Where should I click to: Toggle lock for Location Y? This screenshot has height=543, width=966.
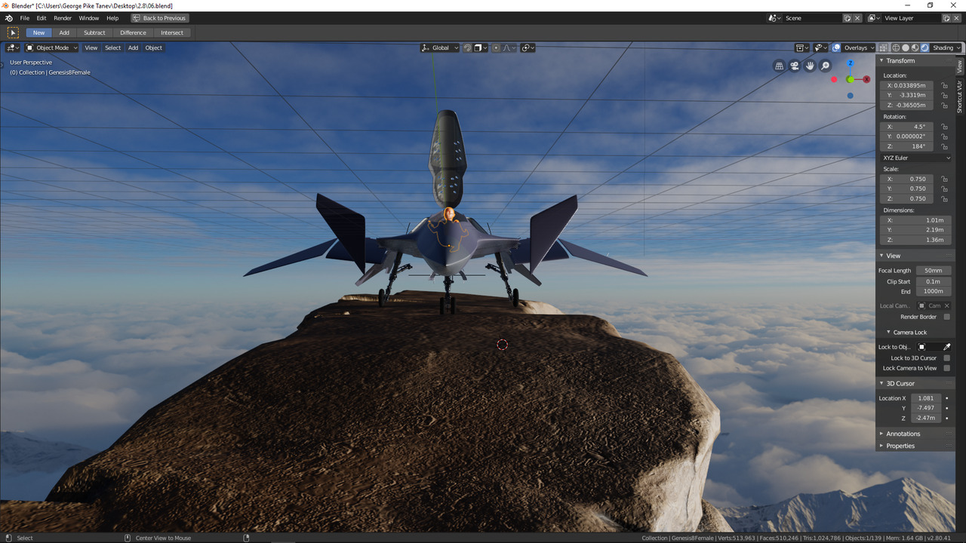pyautogui.click(x=944, y=95)
